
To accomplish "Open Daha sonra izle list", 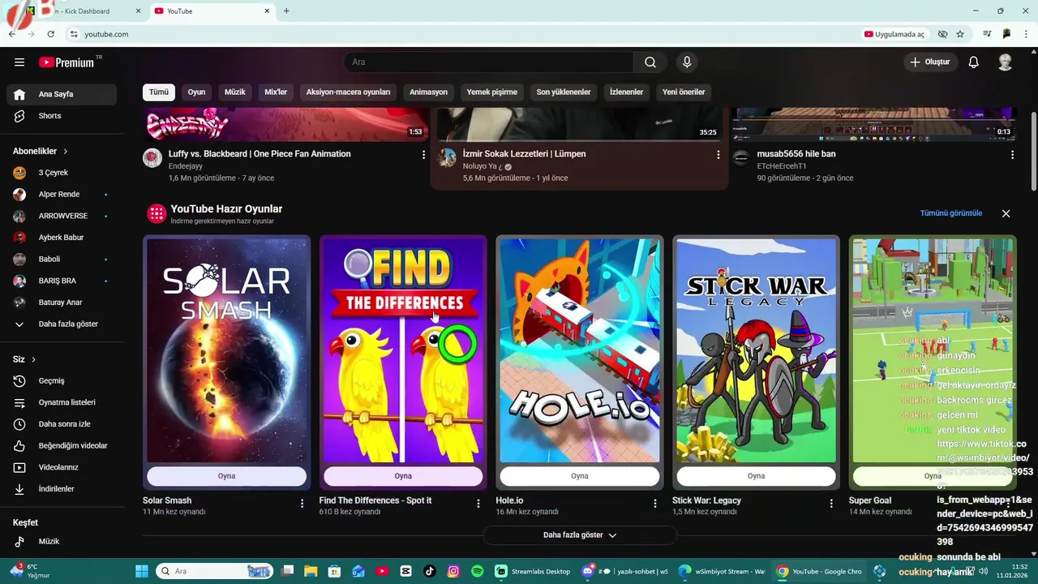I will [x=62, y=424].
